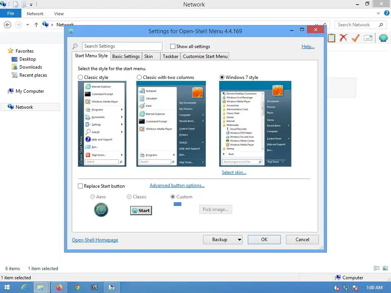Select the Windows 7 style radio

coord(222,77)
